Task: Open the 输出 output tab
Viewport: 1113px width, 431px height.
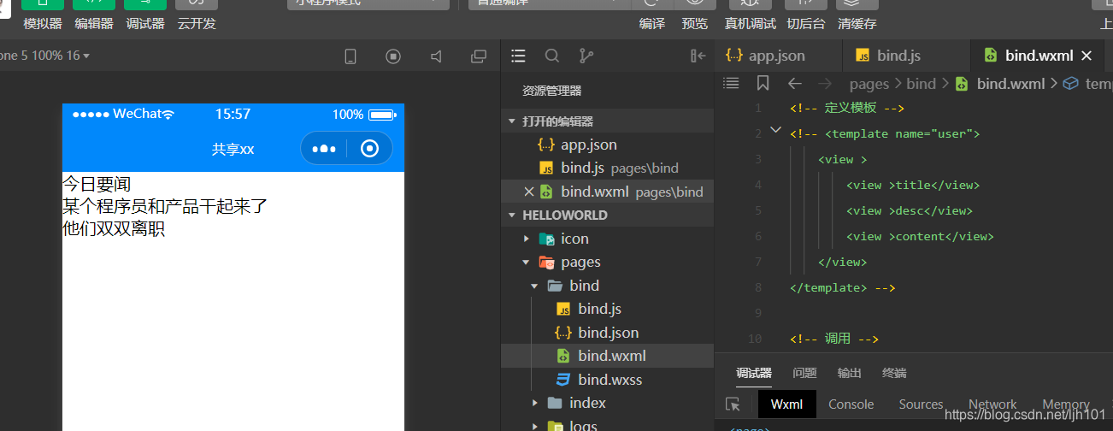Action: [x=850, y=373]
